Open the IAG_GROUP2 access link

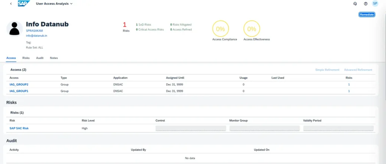(19, 85)
